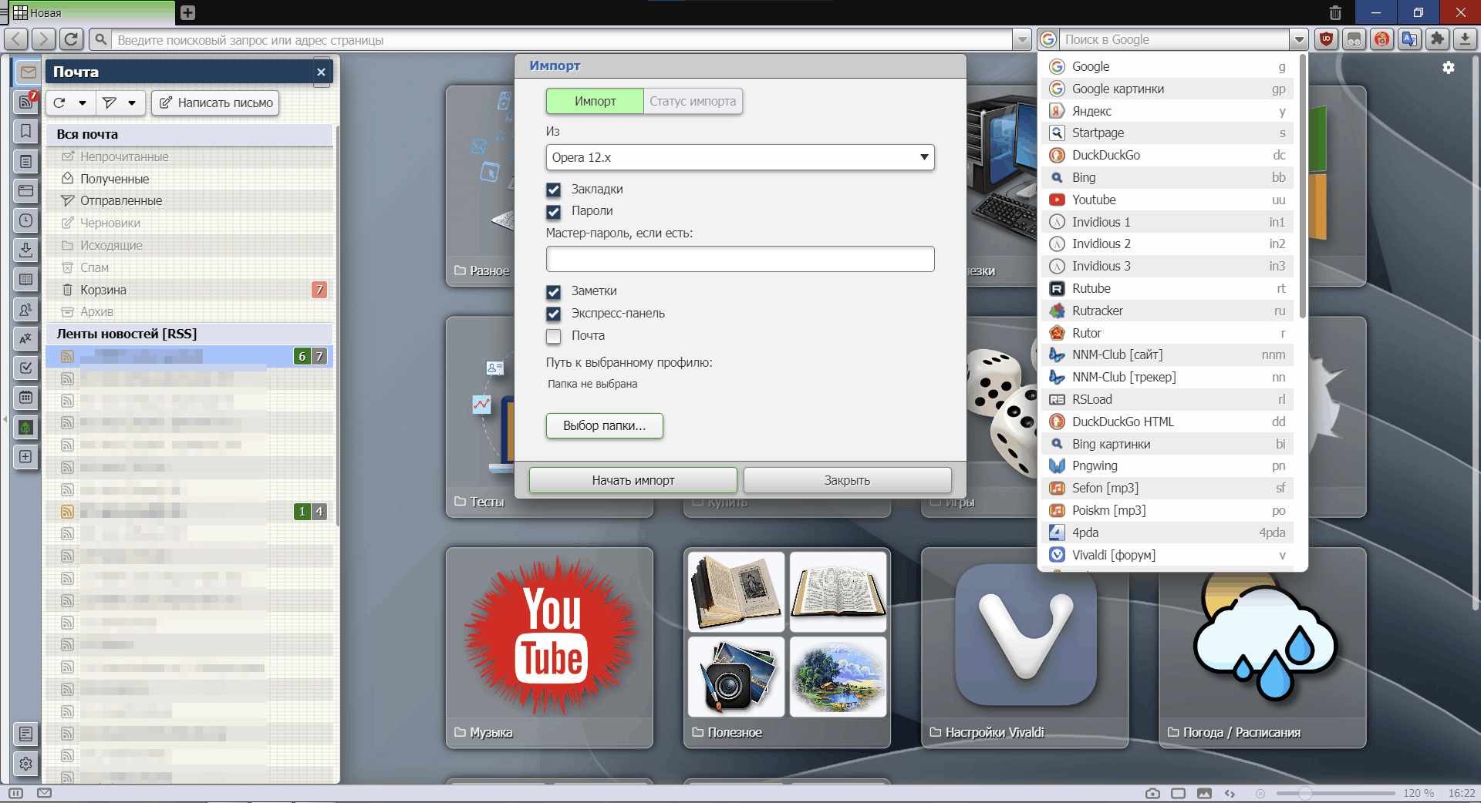Expand the address bar history dropdown

point(1022,39)
